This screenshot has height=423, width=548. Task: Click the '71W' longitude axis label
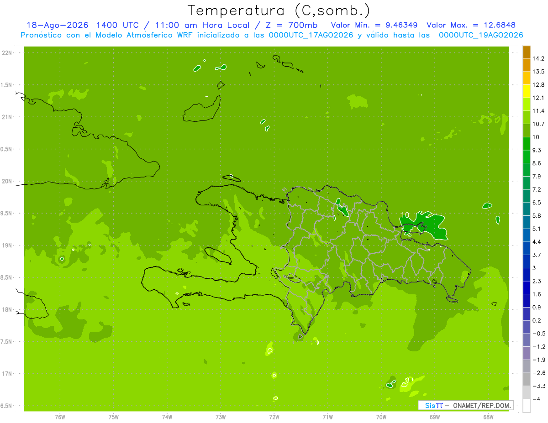coord(327,417)
